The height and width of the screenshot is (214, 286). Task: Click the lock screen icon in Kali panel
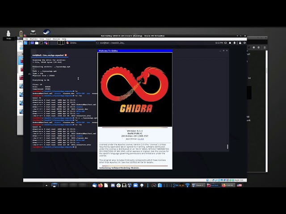coord(240,43)
